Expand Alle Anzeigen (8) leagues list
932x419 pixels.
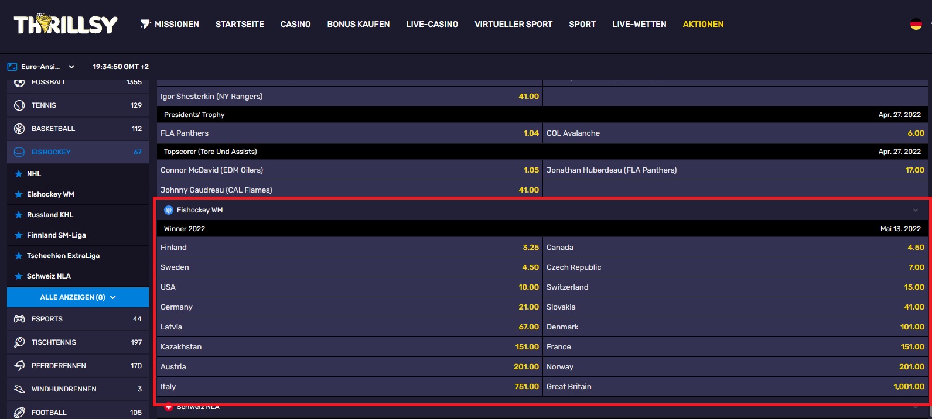(78, 297)
